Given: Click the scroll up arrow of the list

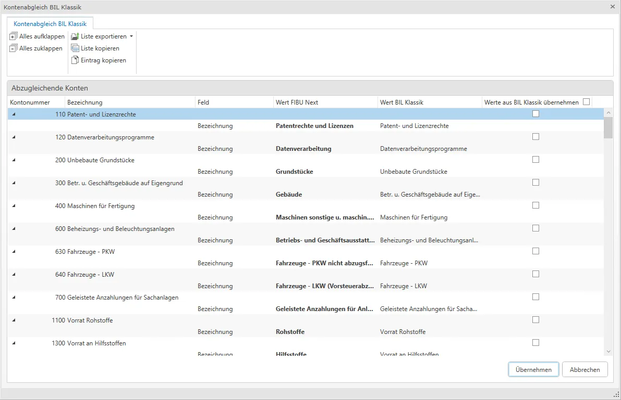Looking at the screenshot, I should pyautogui.click(x=608, y=113).
